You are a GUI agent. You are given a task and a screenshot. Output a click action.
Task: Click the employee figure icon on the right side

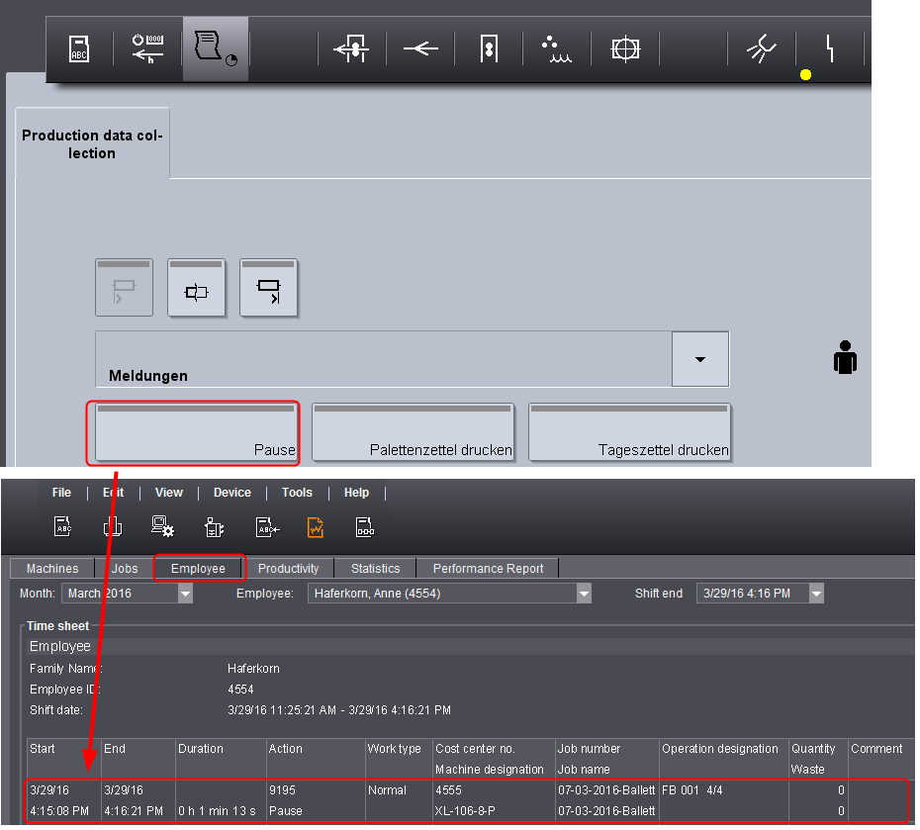(845, 358)
